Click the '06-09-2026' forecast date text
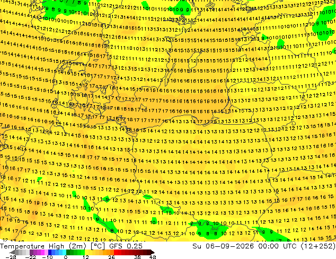Viewport: 336px width, 259px height. click(x=230, y=246)
